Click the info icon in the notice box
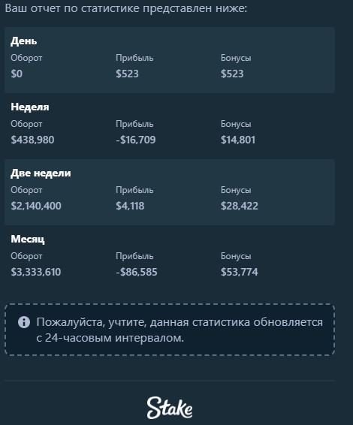The height and width of the screenshot is (425, 353). point(24,322)
